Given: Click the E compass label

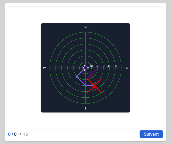Looking at the screenshot, I should click(127, 68).
